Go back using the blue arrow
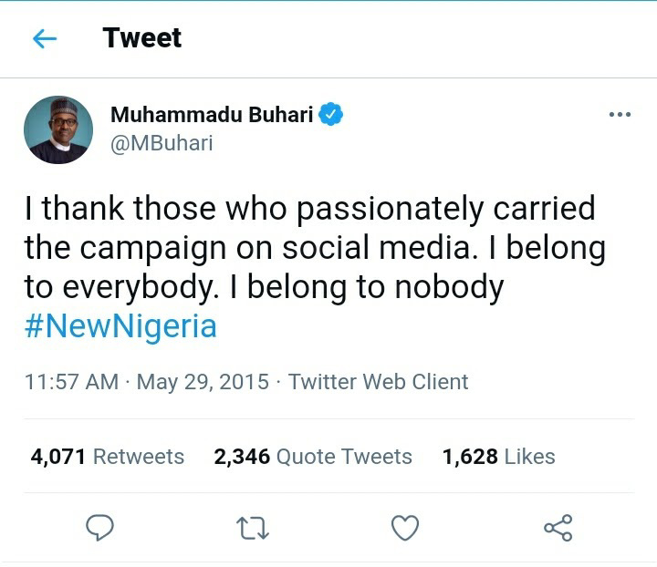657x567 pixels. click(45, 38)
